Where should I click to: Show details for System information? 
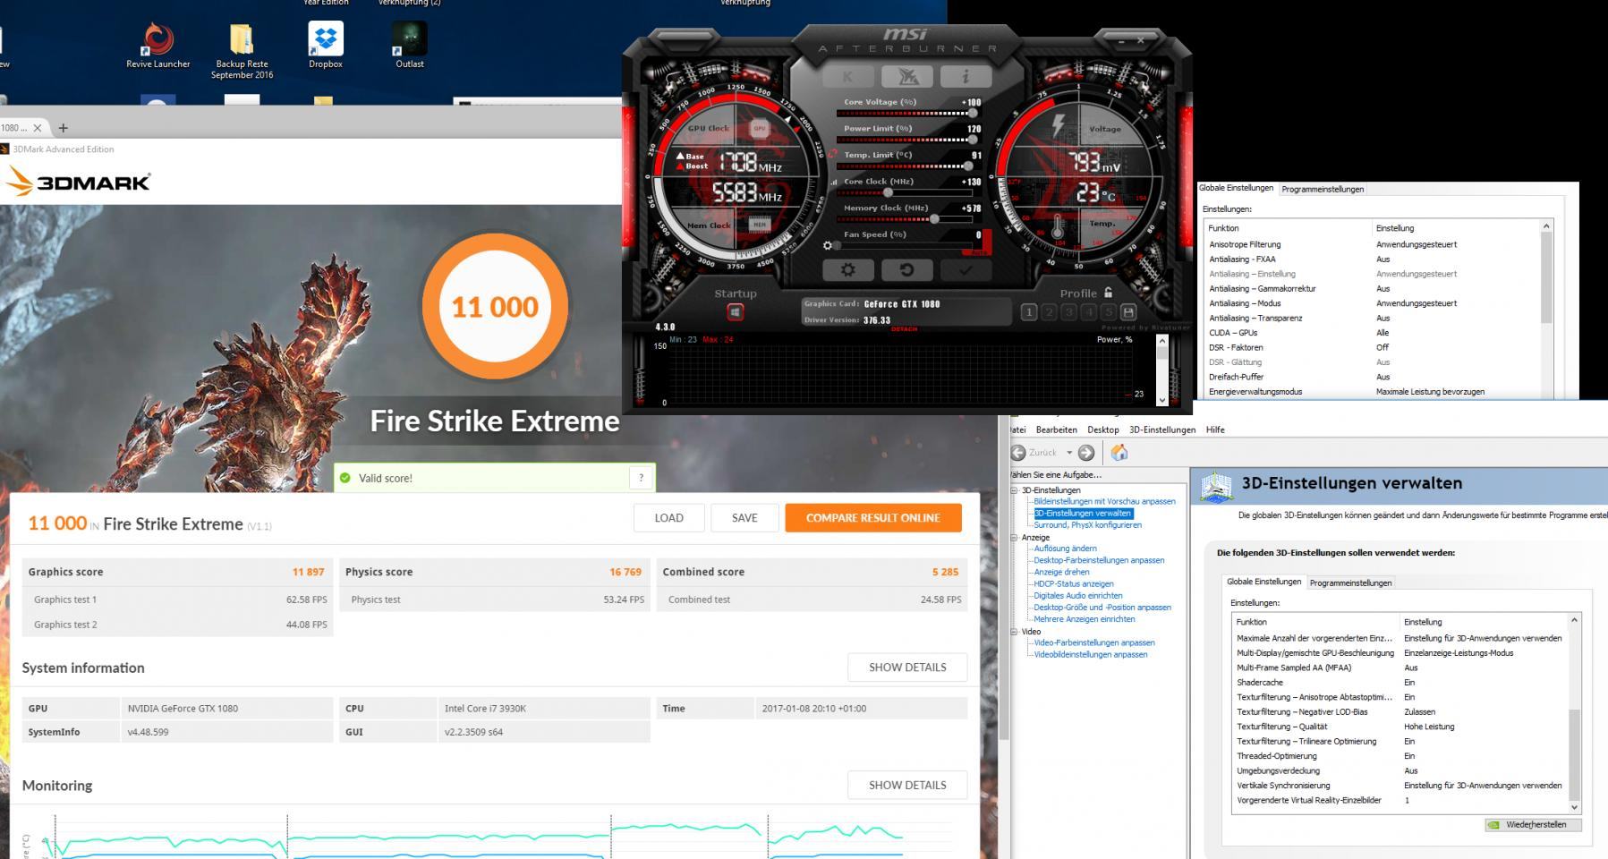(x=907, y=668)
